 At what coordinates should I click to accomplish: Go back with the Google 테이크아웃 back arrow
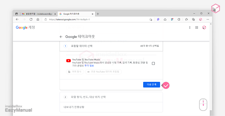(x=61, y=37)
